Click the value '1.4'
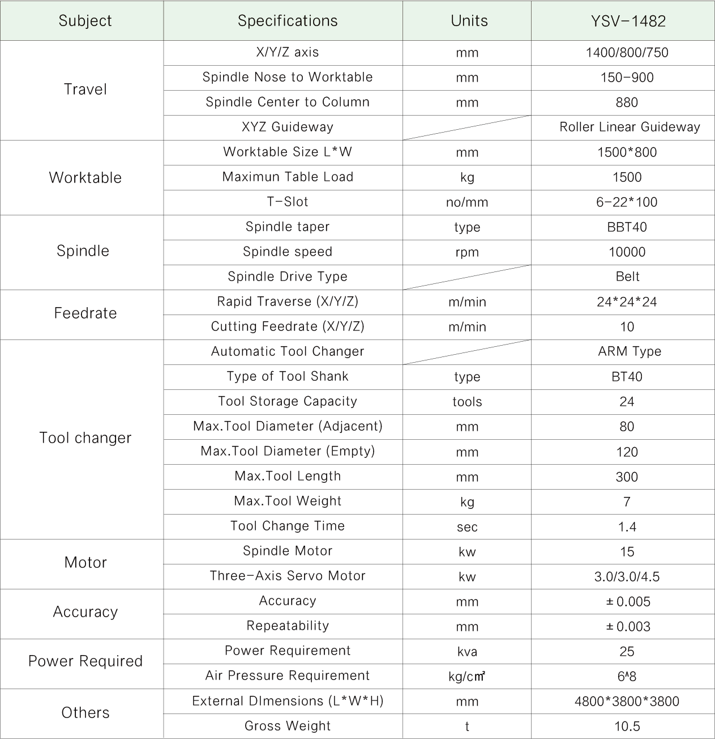Image resolution: width=715 pixels, height=739 pixels. (x=627, y=527)
